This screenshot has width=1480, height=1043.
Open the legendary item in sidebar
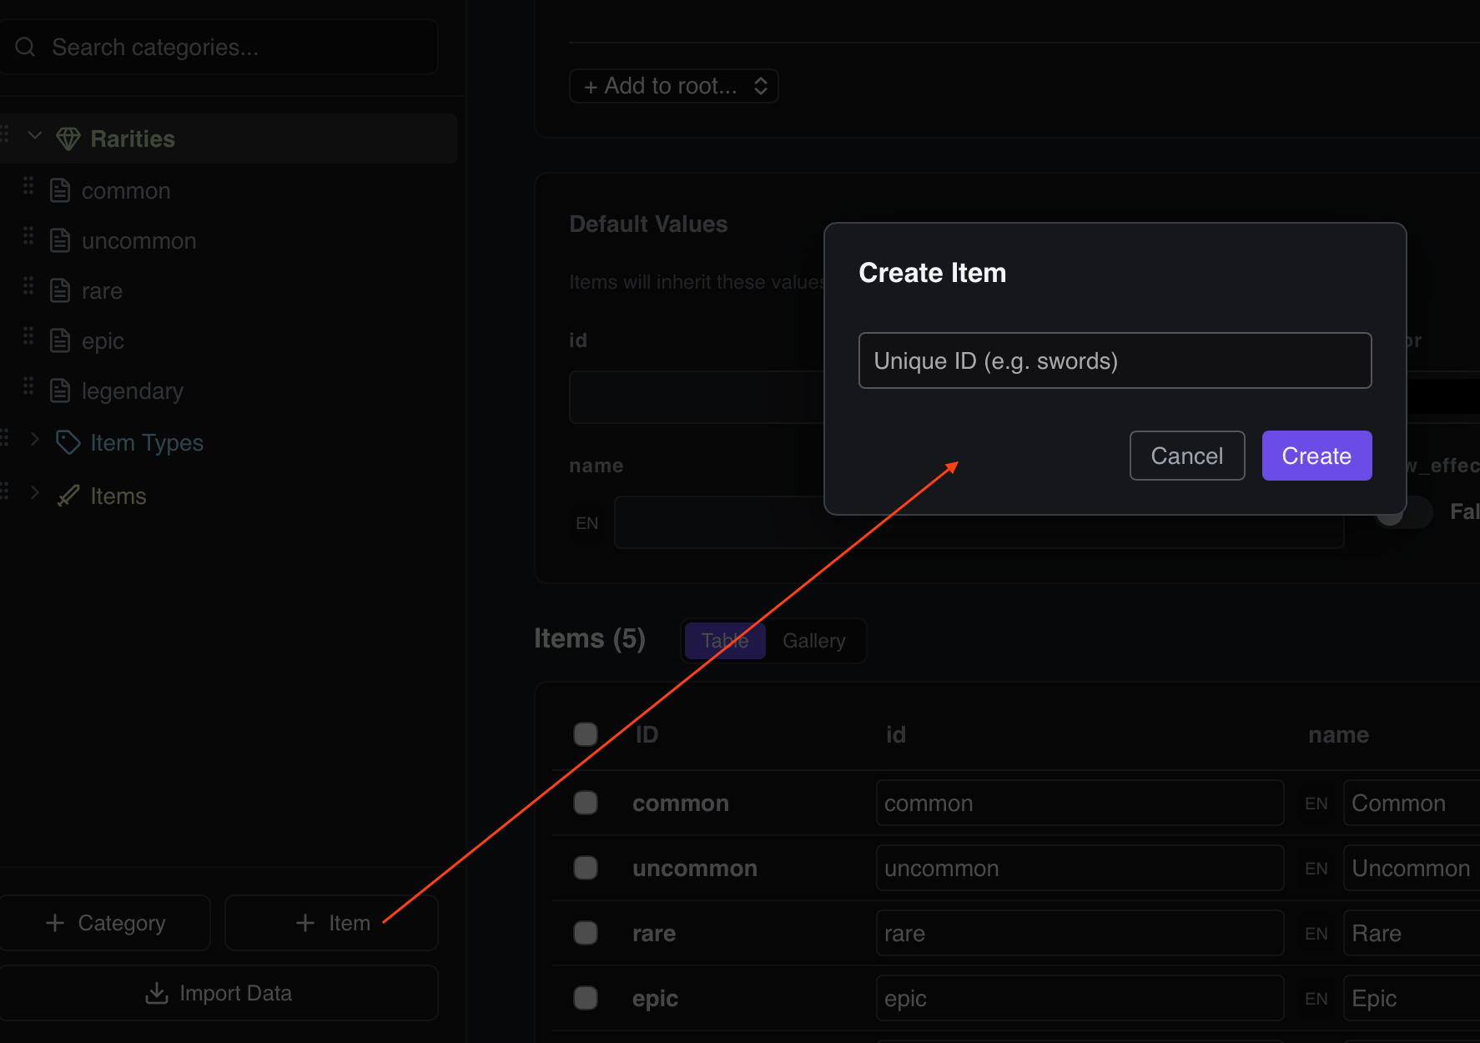pos(133,391)
